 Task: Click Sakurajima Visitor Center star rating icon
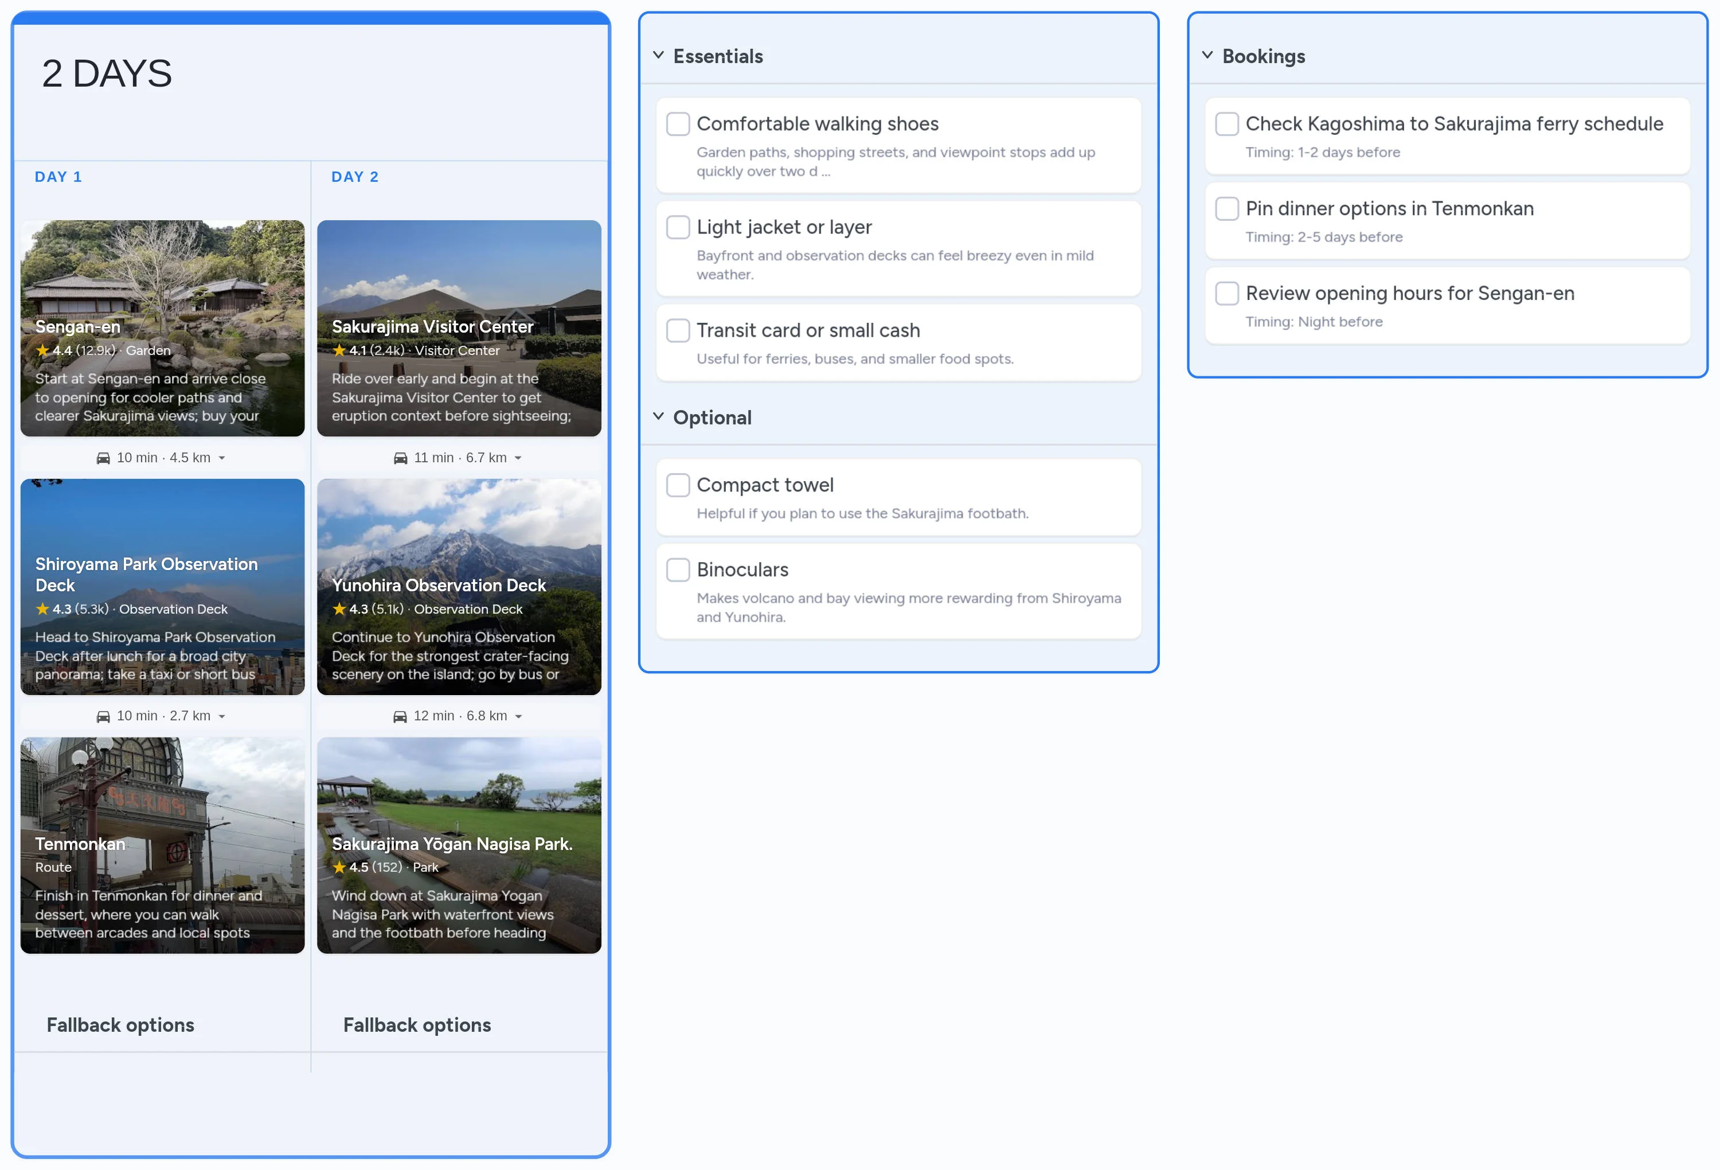tap(339, 350)
